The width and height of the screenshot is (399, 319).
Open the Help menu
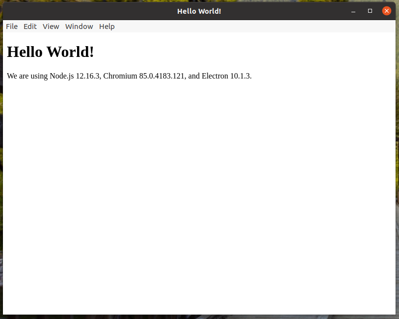point(106,27)
